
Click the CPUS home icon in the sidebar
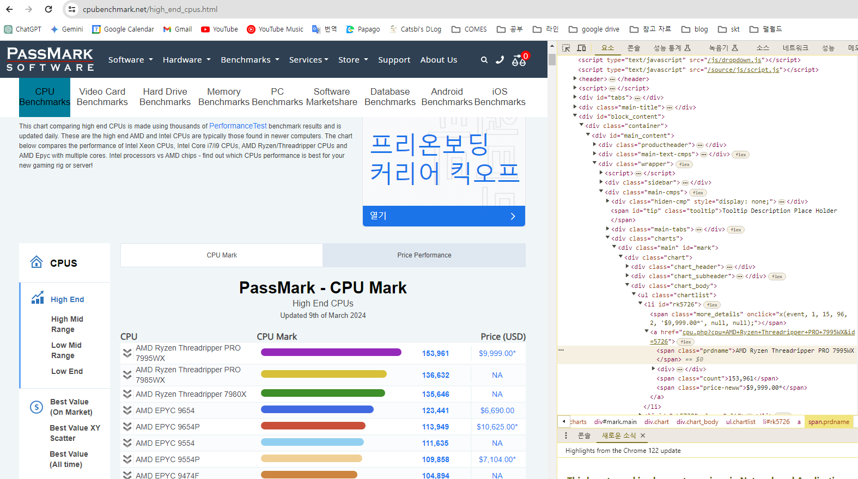tap(36, 262)
